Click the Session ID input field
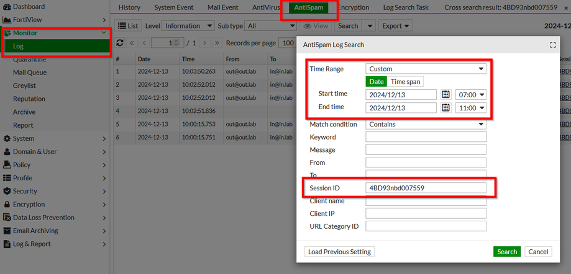This screenshot has width=571, height=274. coord(426,188)
